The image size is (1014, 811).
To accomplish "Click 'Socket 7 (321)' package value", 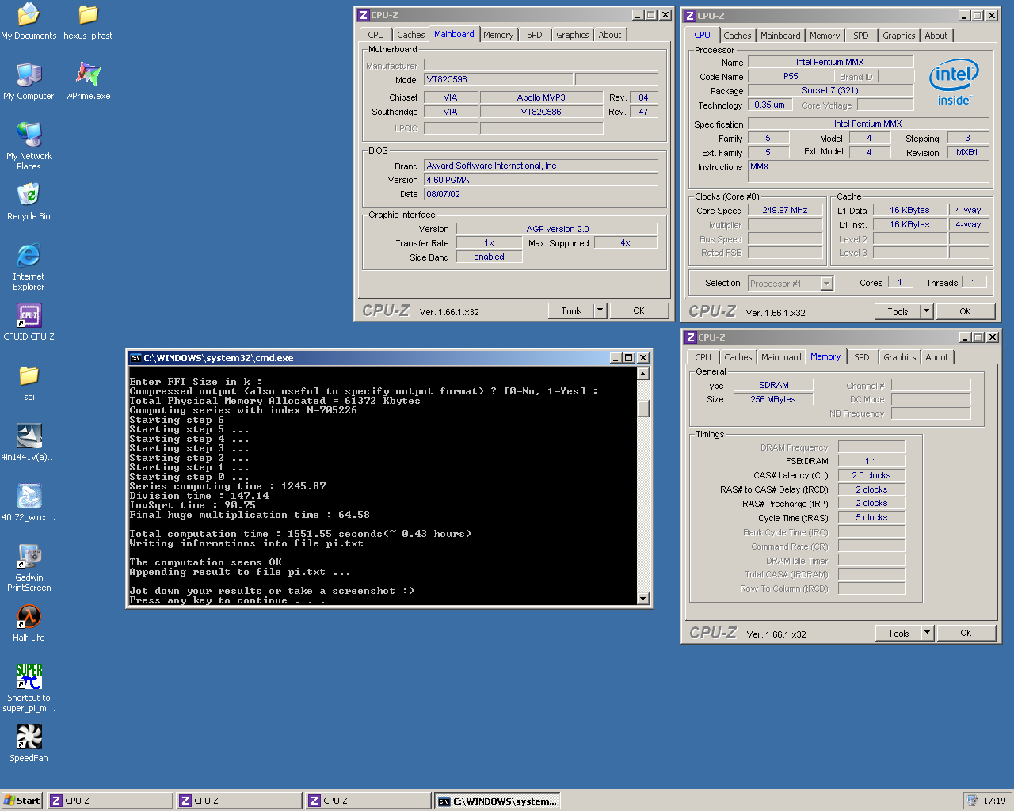I will pyautogui.click(x=830, y=90).
